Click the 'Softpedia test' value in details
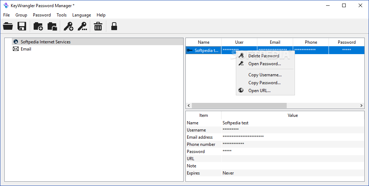369x186 pixels. point(236,123)
